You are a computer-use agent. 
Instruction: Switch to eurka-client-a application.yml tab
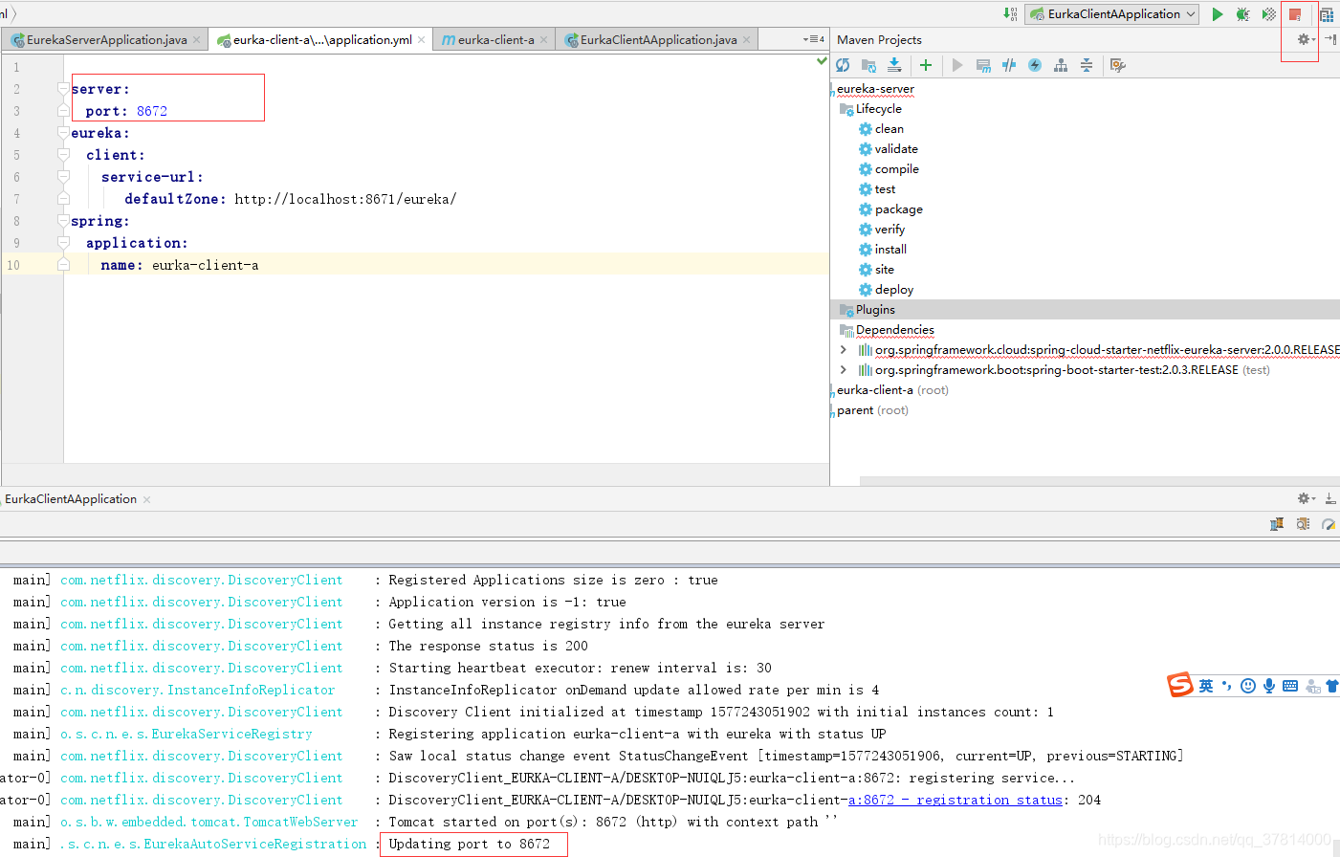point(321,39)
